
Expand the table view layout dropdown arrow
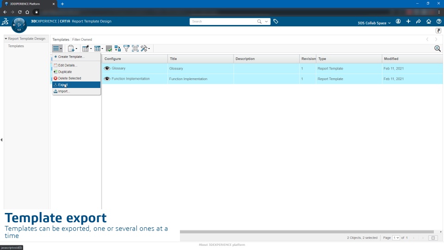coord(102,49)
